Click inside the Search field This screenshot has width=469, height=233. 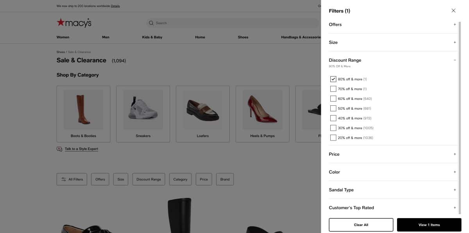[195, 23]
